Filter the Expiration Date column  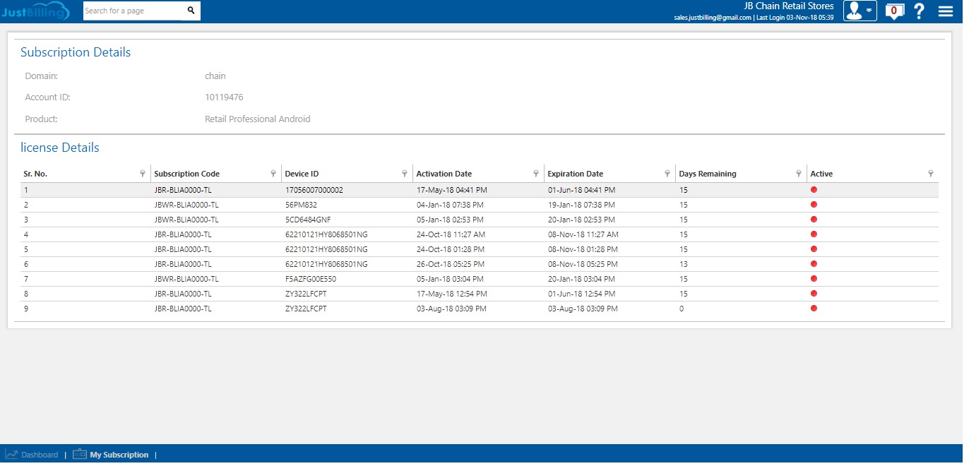[x=667, y=174]
